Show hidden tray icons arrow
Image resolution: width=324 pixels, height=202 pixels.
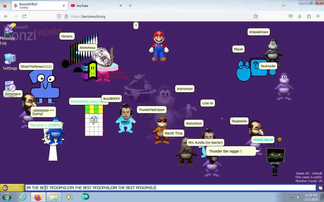[286, 197]
